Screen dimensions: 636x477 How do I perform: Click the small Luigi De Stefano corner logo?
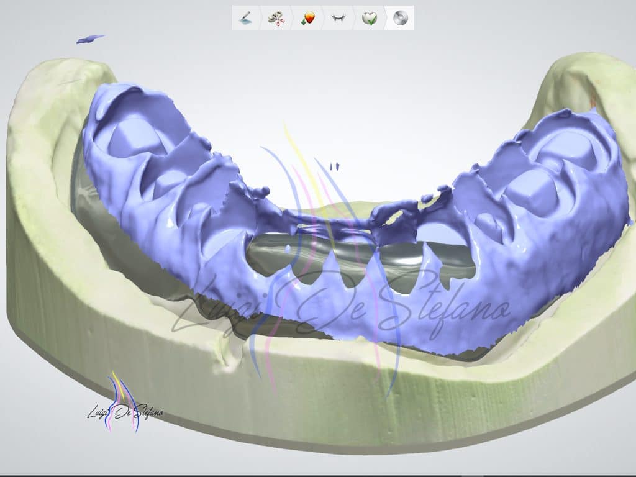tap(124, 410)
